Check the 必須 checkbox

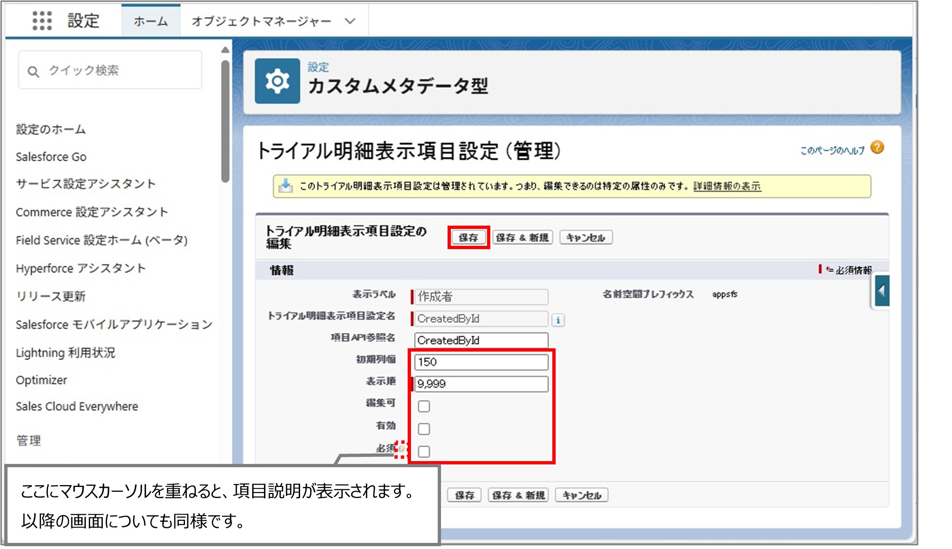pyautogui.click(x=424, y=451)
